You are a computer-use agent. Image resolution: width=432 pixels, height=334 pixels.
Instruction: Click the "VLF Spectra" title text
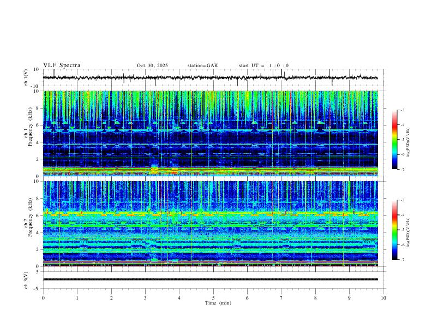point(62,65)
